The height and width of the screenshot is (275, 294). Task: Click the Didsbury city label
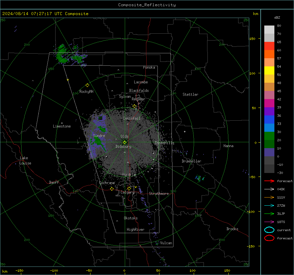(123, 146)
